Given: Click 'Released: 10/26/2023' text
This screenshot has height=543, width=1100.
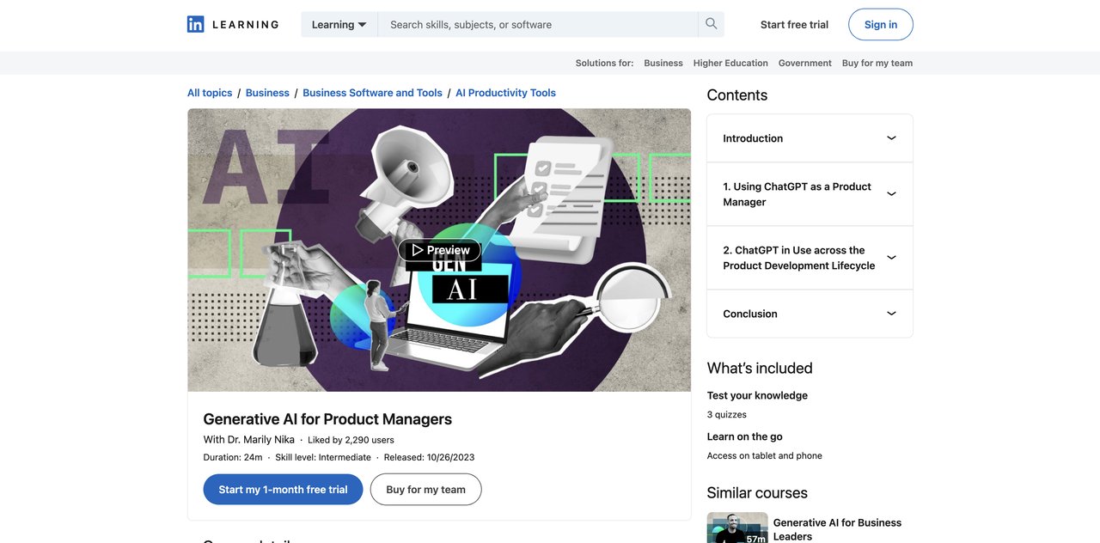Looking at the screenshot, I should click(429, 457).
